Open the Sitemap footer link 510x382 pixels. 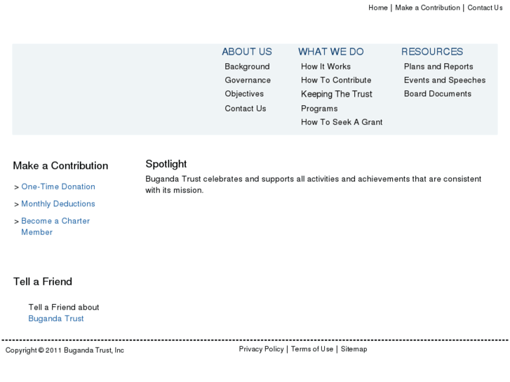click(x=354, y=349)
